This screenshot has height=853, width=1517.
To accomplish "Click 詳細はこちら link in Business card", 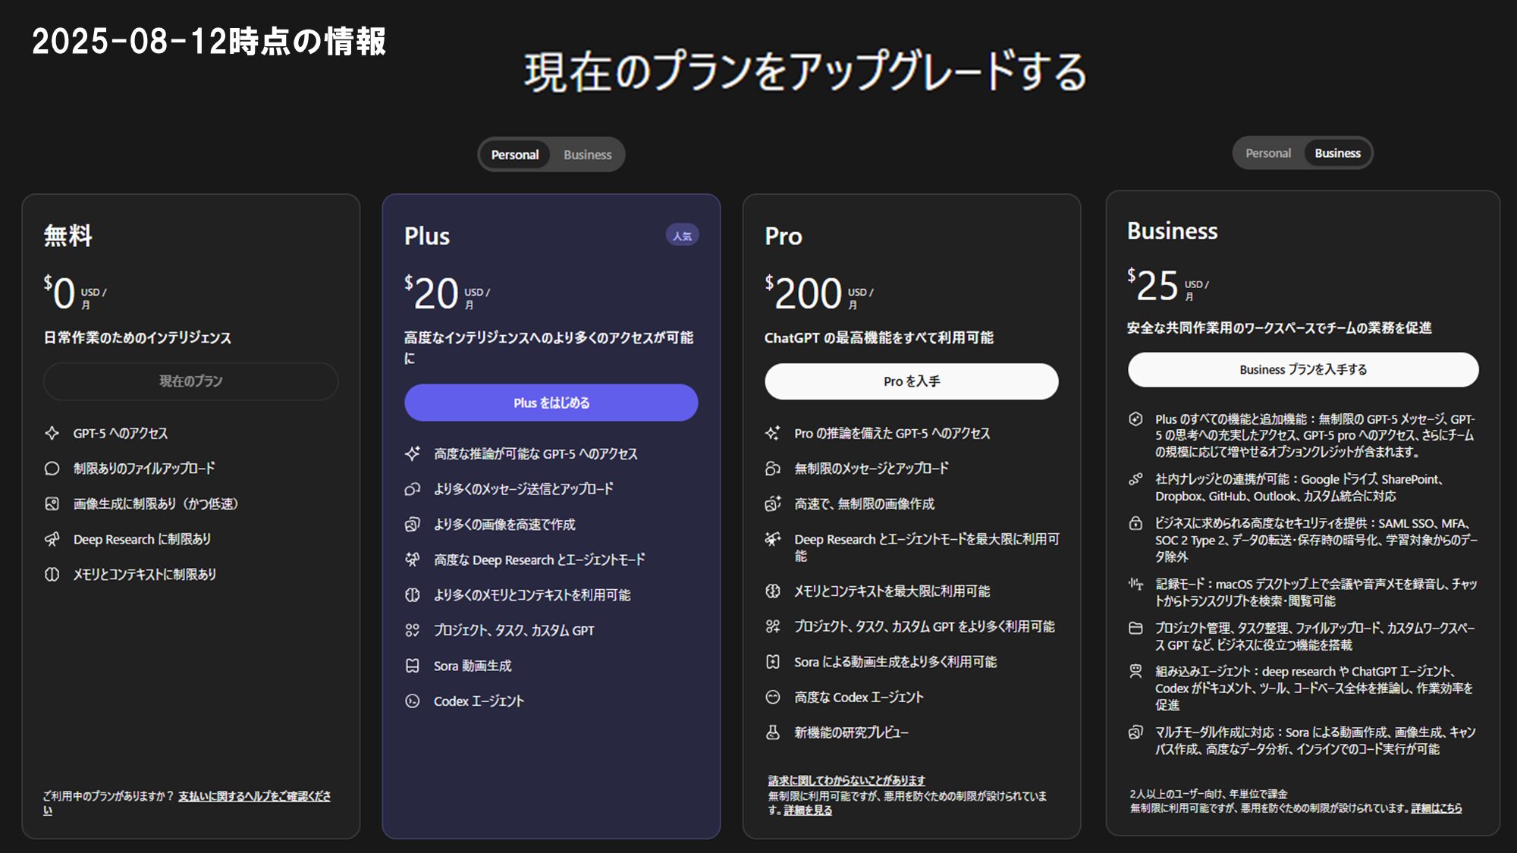I will (1436, 808).
